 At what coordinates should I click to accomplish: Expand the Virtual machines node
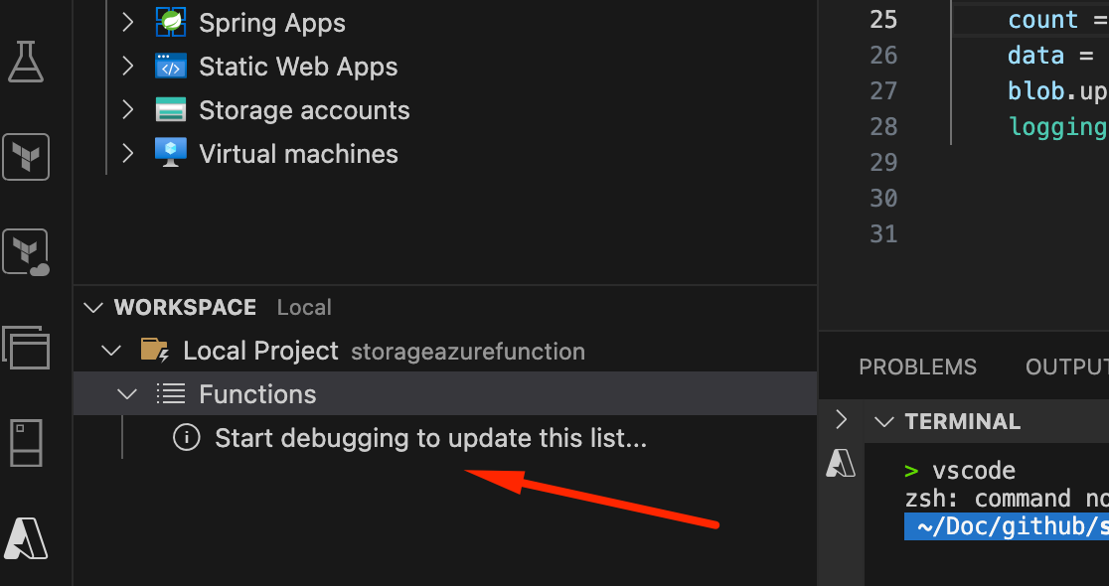tap(127, 153)
